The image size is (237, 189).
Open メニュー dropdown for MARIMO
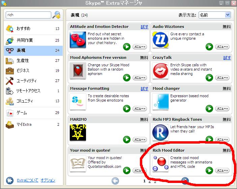point(140,140)
